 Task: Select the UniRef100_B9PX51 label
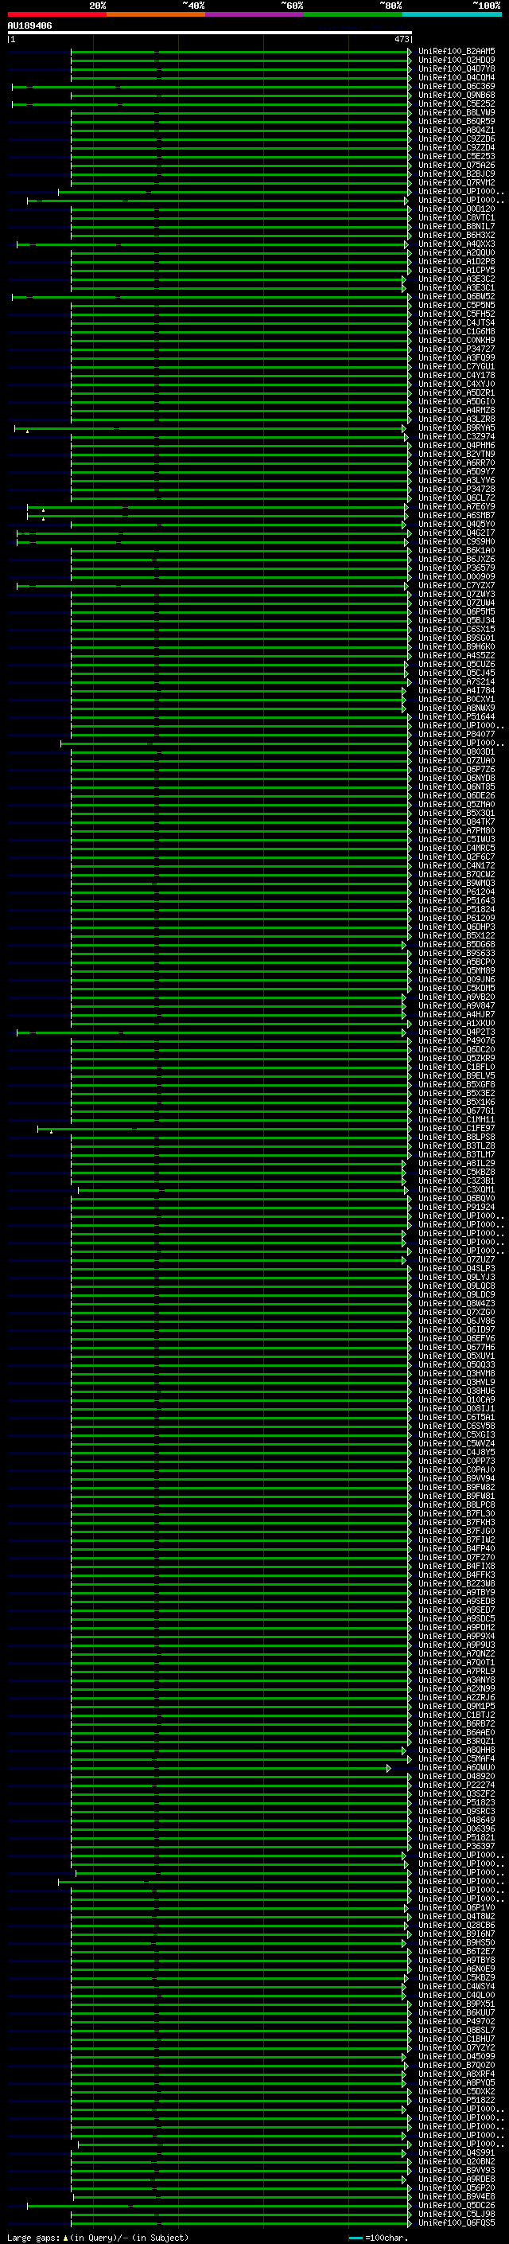point(457,2004)
